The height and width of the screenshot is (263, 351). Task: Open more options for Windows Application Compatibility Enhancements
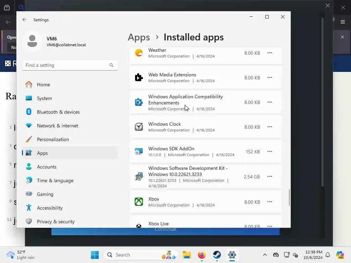tap(270, 102)
